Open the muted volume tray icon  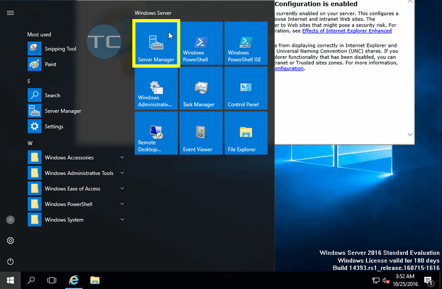point(386,280)
